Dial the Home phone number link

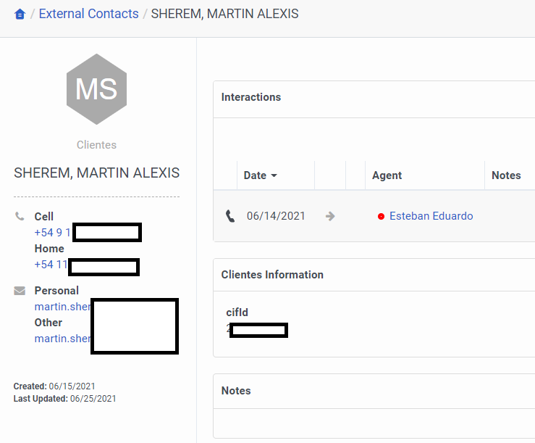51,265
